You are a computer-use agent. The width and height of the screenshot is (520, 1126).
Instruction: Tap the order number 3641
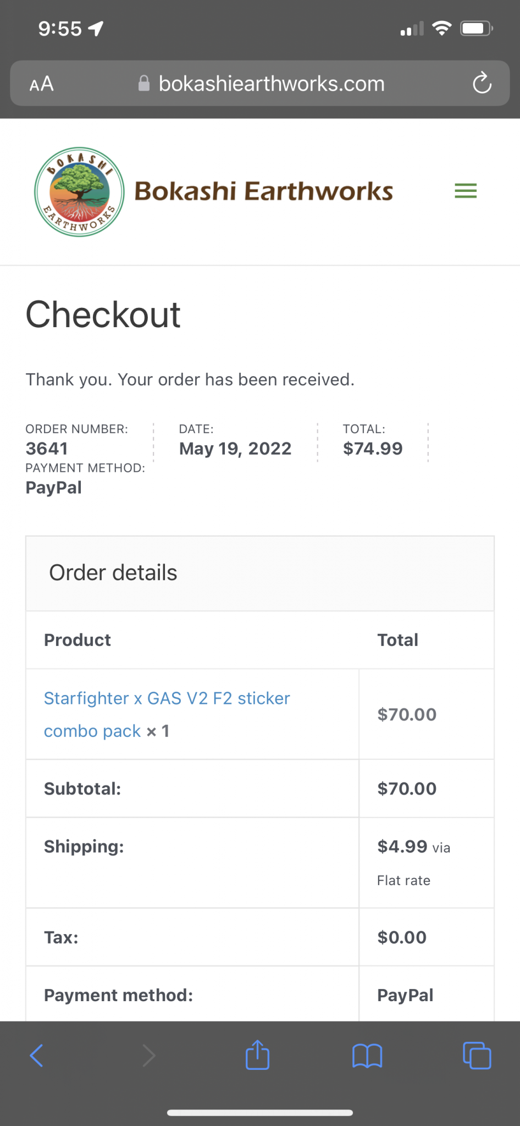click(47, 449)
